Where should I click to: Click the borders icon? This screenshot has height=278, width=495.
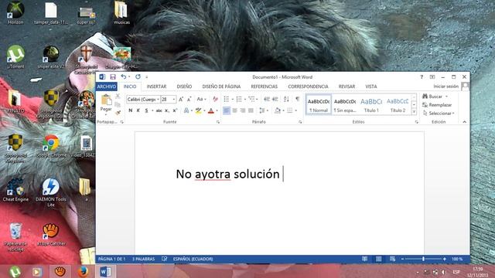pos(290,110)
